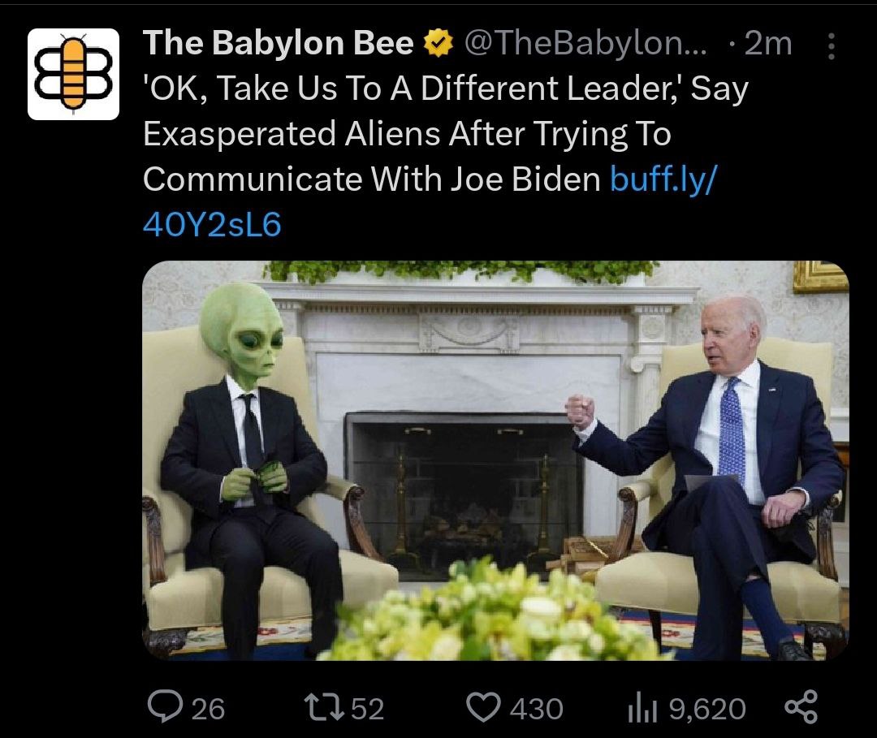Click the @TheBabylon... handle
Viewport: 877px width, 738px height.
click(x=585, y=43)
